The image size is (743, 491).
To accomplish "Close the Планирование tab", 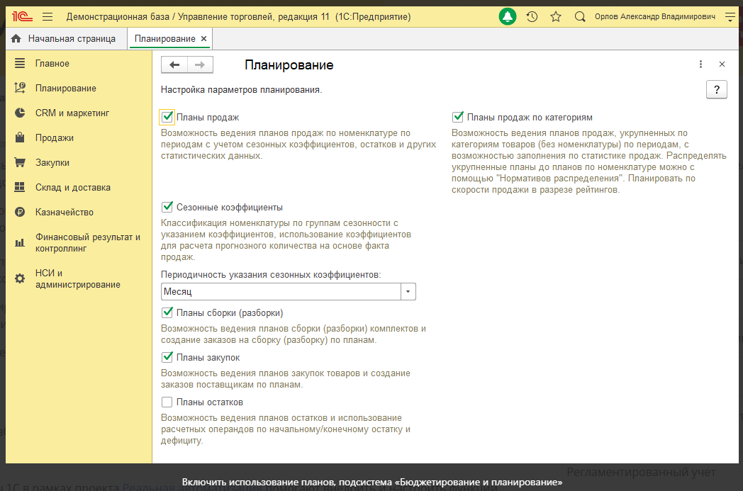I will (203, 39).
